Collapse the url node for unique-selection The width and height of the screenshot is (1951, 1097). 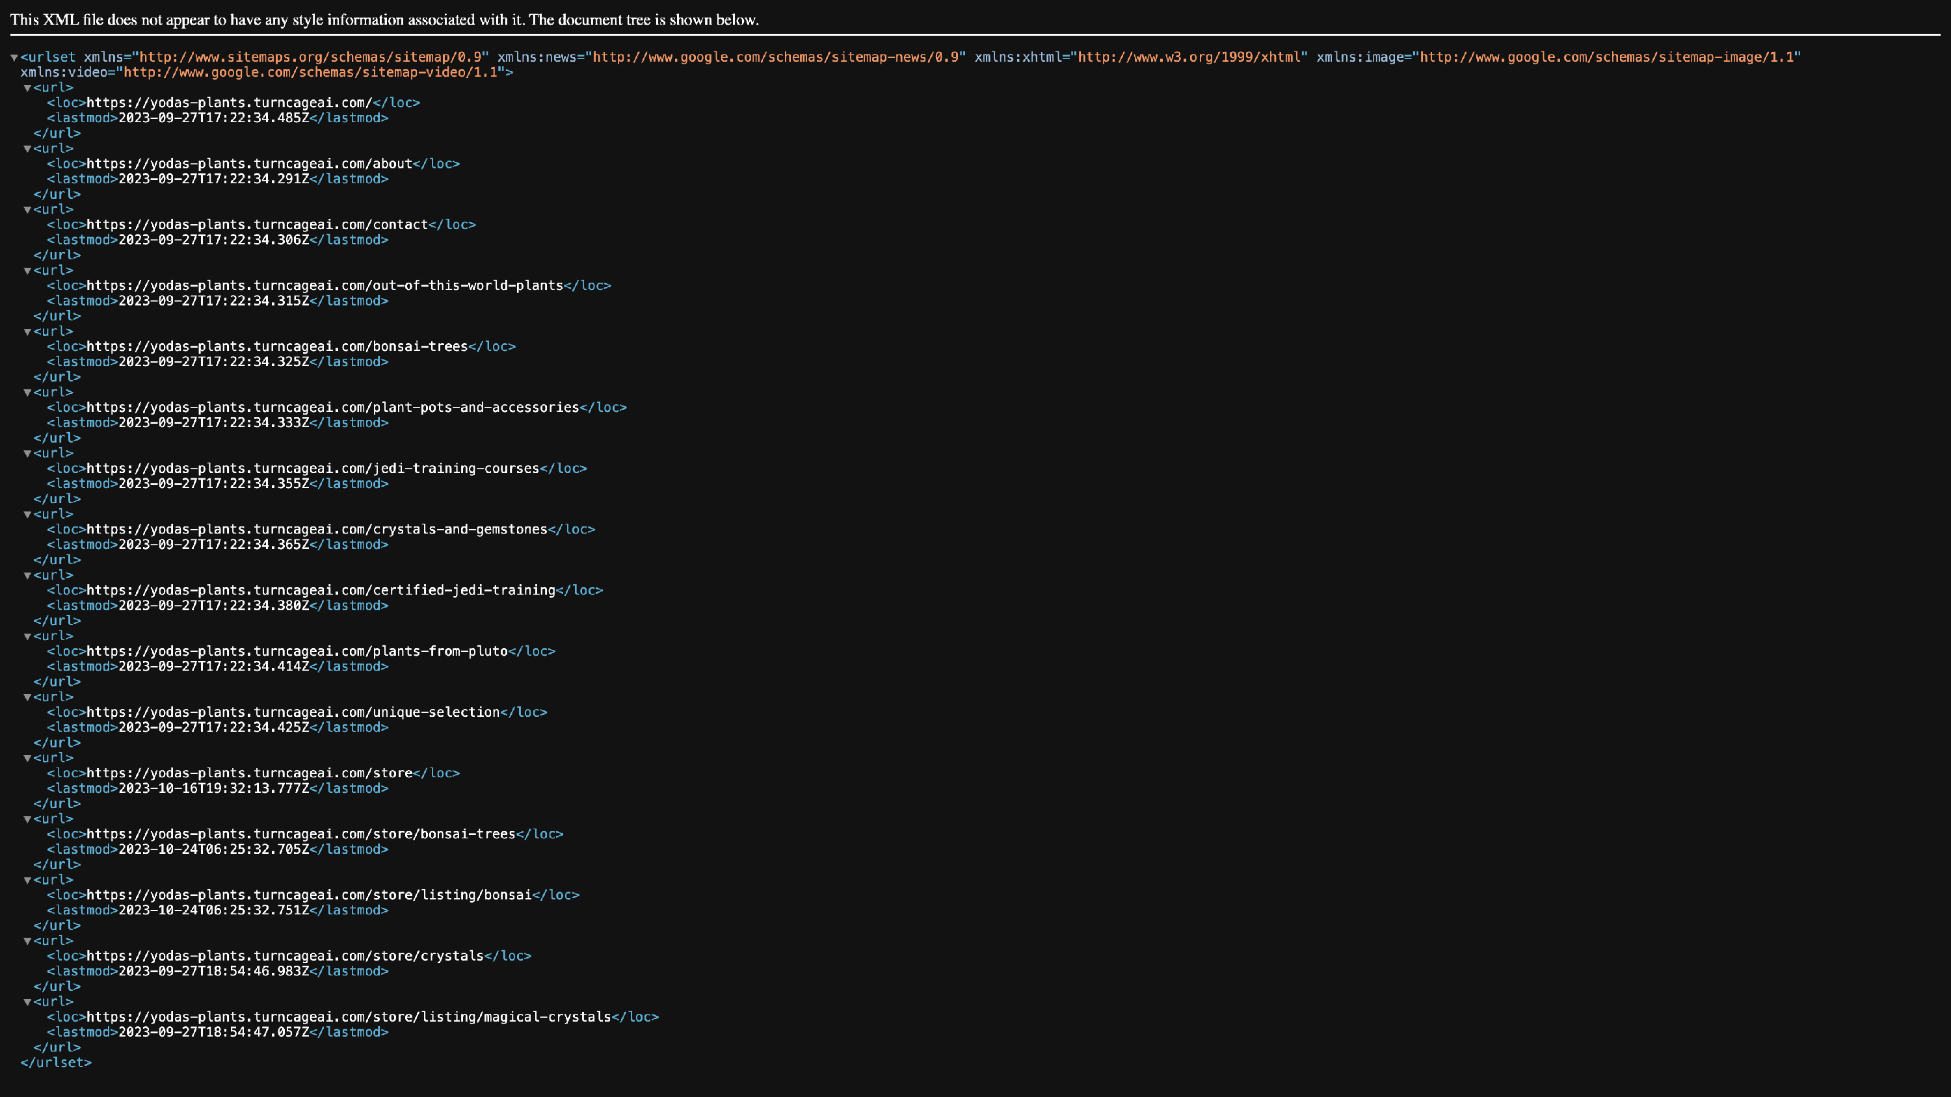pos(27,697)
